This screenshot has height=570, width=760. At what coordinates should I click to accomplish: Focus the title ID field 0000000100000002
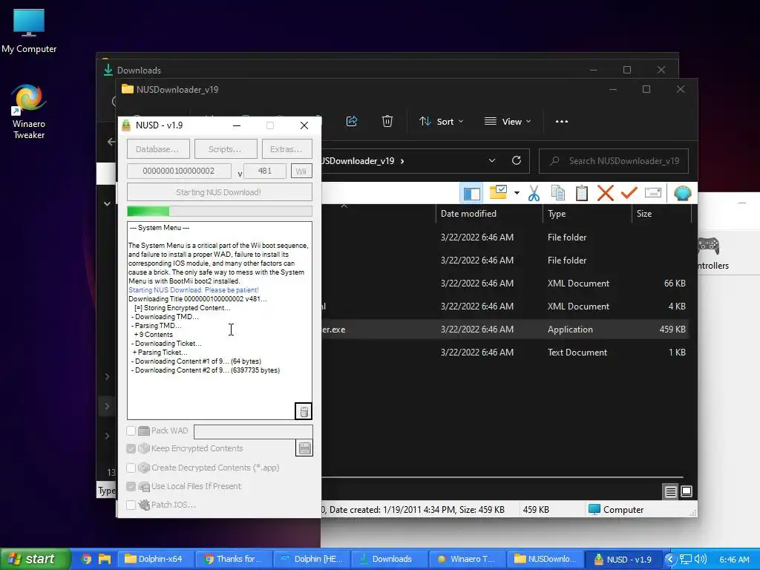179,171
